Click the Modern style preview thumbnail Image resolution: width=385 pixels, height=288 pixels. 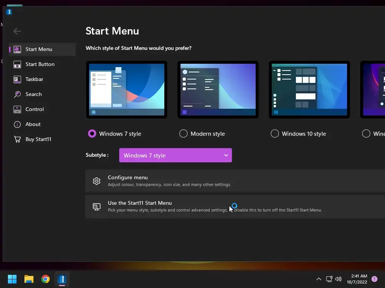pos(218,90)
